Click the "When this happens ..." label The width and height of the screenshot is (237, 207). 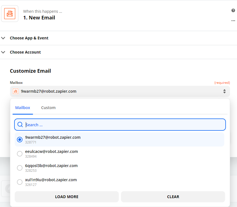43,11
